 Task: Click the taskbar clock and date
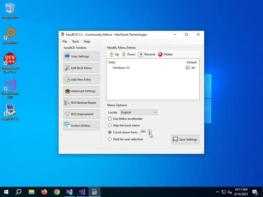coord(241,192)
